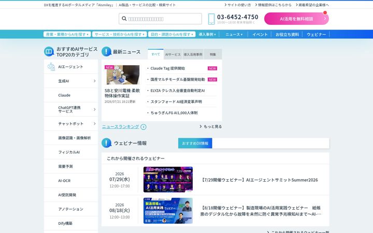Click the 03-6452-4750 phone number

238,17
